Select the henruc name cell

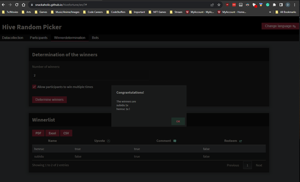pyautogui.click(x=39, y=149)
